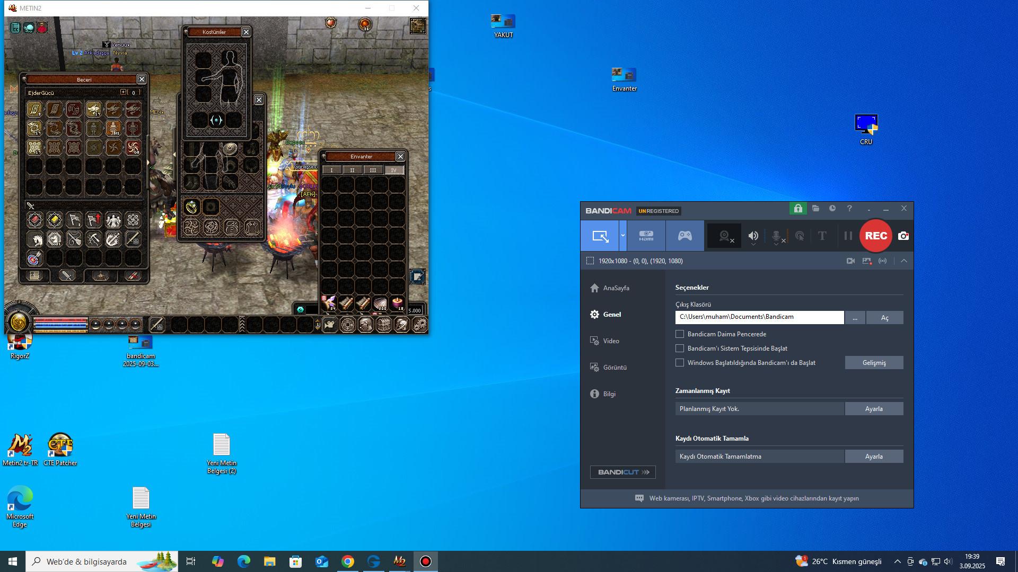This screenshot has width=1018, height=572.
Task: Open the Gelişmiş advanced options button
Action: (x=874, y=363)
